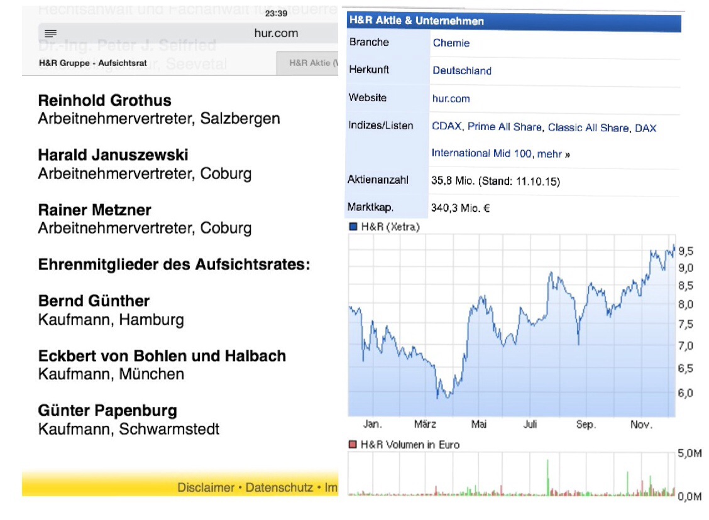Screen dimensions: 709x520
Task: Click the red H&R Volumen legend square
Action: [353, 445]
